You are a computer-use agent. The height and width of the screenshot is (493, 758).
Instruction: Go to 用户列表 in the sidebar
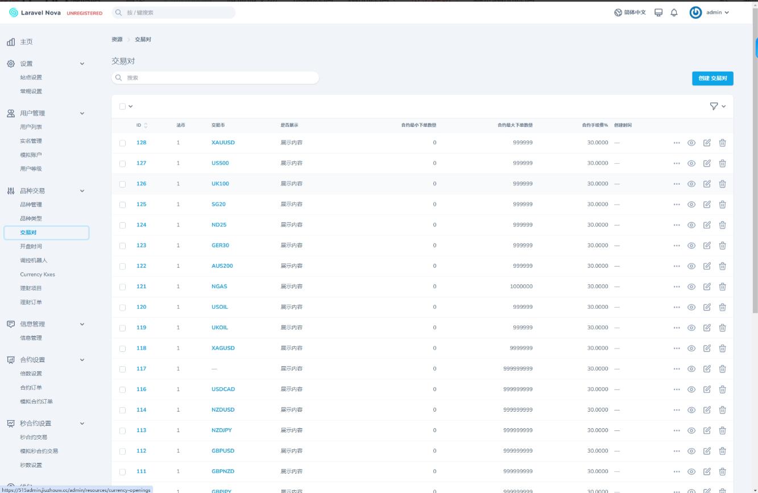point(31,127)
